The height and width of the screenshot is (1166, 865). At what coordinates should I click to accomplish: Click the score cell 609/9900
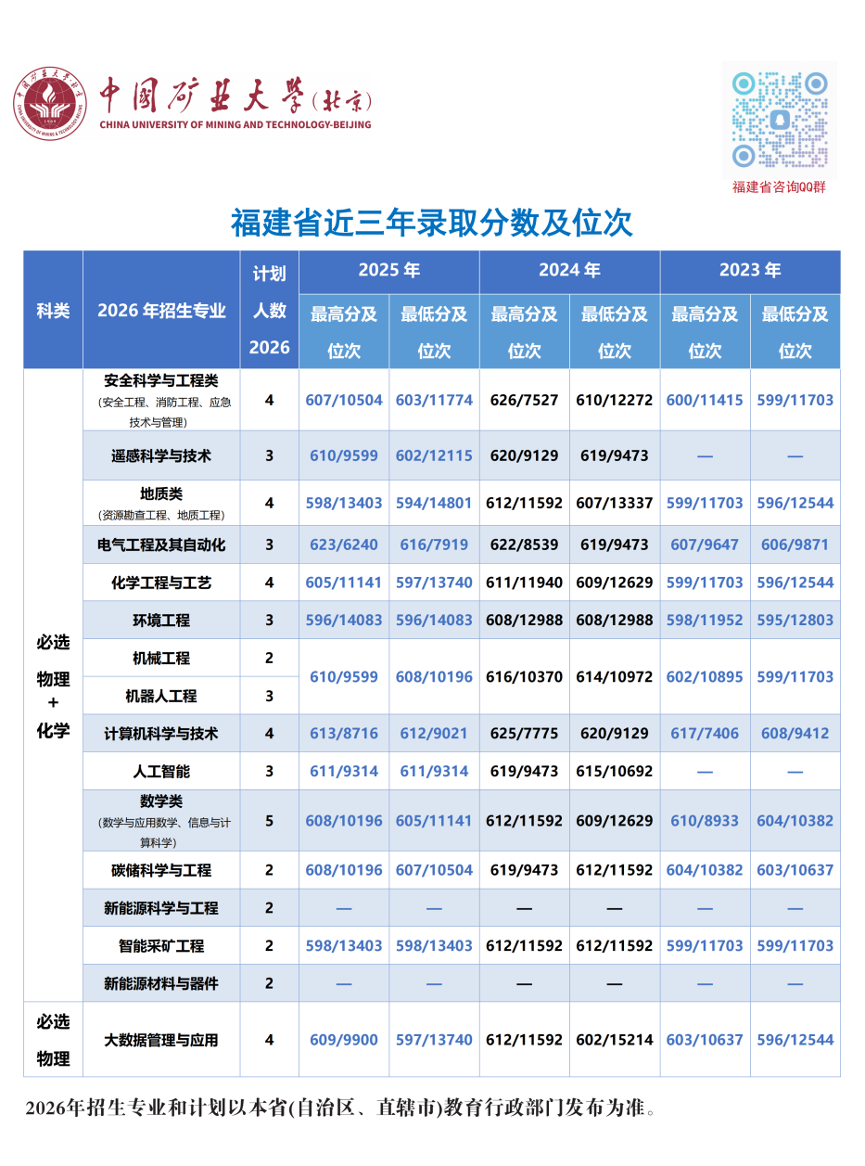pos(344,1040)
